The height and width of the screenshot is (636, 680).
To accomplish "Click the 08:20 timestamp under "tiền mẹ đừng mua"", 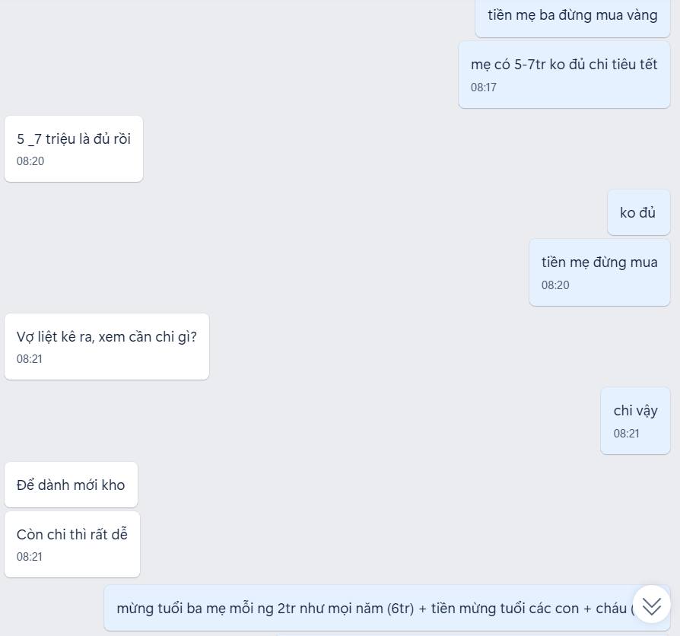I will (555, 285).
